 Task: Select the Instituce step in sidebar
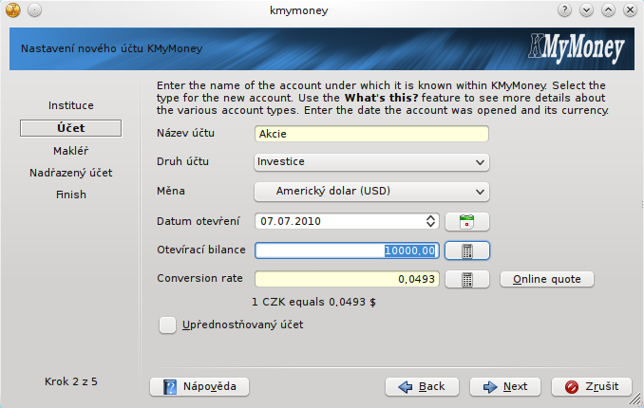coord(71,105)
